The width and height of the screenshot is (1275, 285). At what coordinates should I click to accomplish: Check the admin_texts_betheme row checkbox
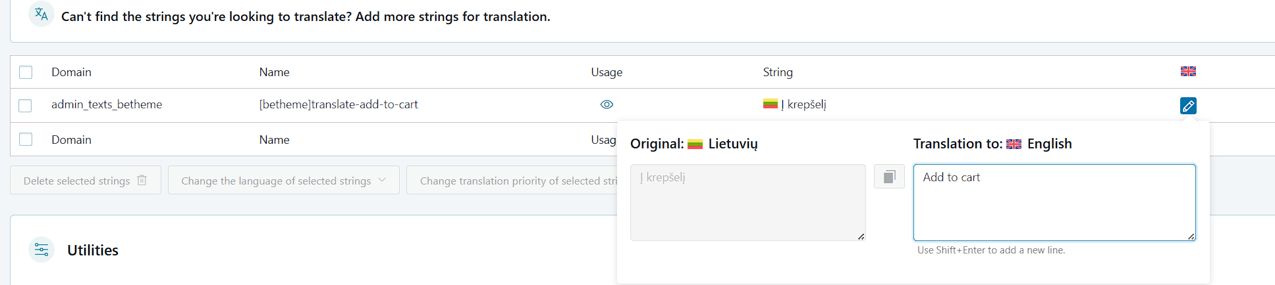coord(26,105)
